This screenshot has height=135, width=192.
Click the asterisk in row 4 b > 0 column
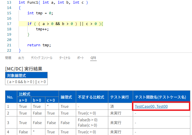(34, 131)
